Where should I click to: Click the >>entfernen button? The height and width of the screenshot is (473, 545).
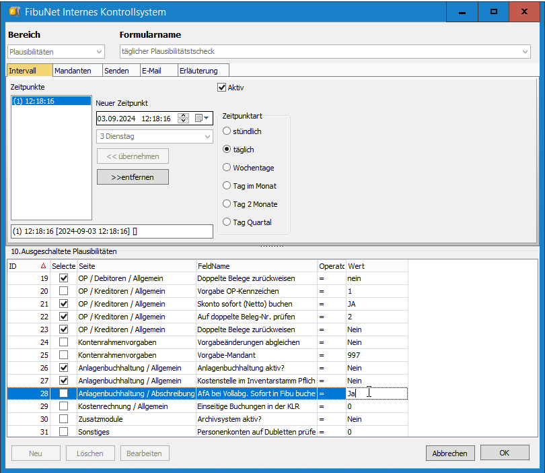133,177
